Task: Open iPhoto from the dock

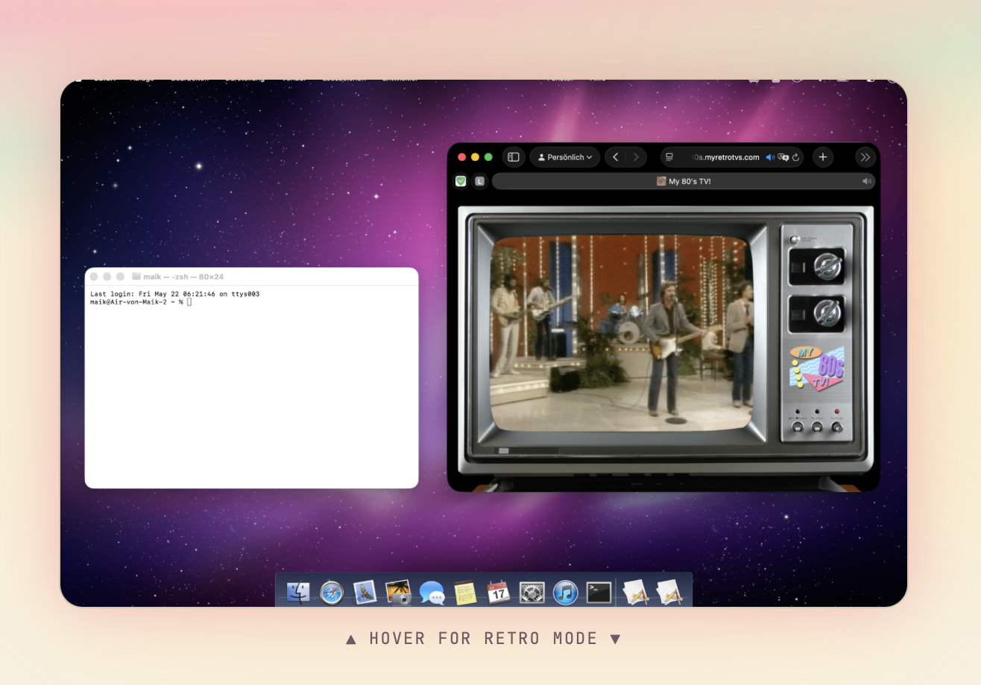Action: tap(398, 593)
